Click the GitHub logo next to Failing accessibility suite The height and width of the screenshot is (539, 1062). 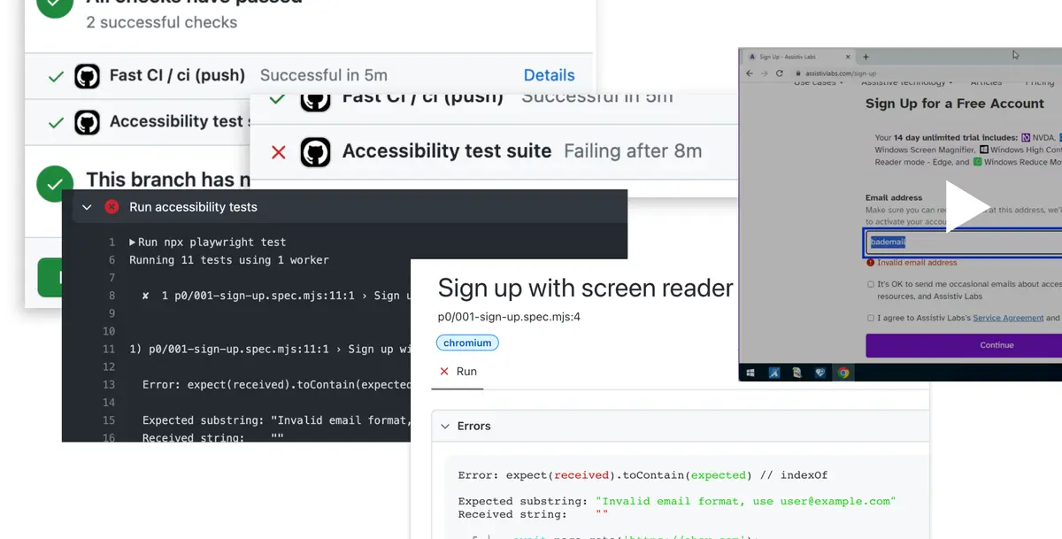[x=315, y=152]
